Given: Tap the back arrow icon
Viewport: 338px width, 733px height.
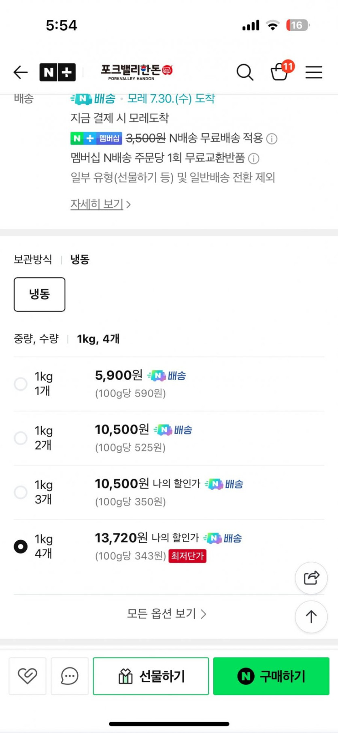Looking at the screenshot, I should pos(21,72).
